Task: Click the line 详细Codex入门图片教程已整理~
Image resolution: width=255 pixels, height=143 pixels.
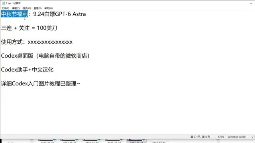Action: point(41,84)
